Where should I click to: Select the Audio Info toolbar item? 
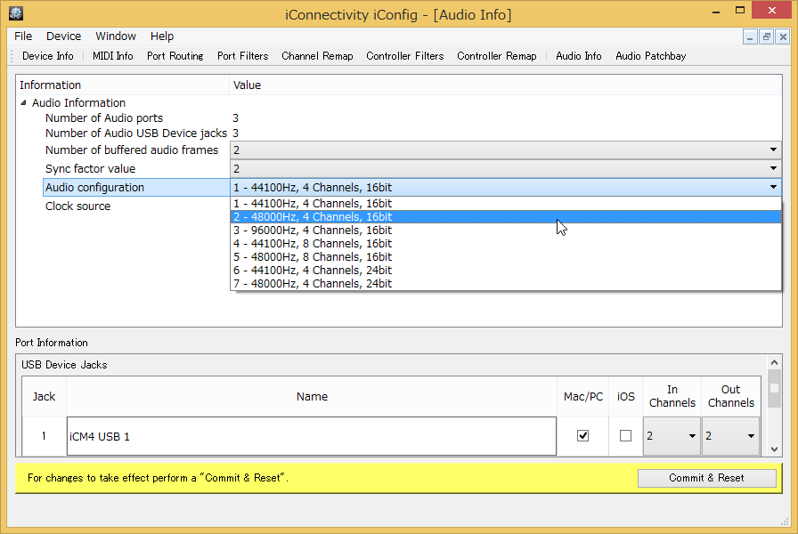[579, 56]
